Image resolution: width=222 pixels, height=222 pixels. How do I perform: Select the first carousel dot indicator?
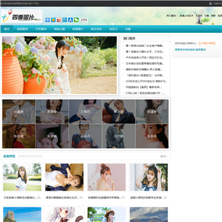pos(52,90)
